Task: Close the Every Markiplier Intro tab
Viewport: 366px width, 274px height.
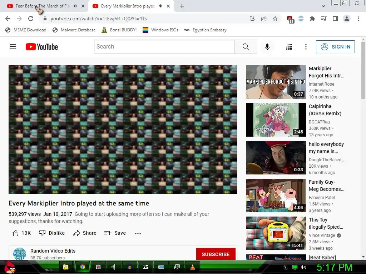Action: (x=168, y=6)
